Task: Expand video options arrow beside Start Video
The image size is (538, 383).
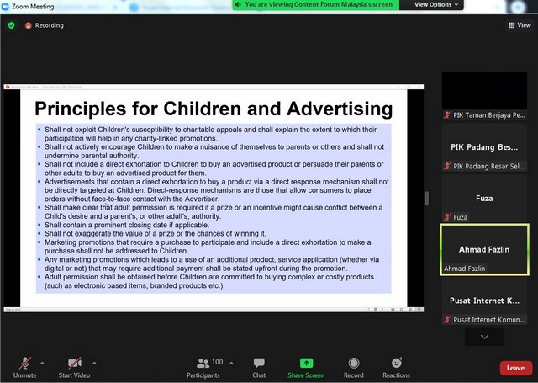Action: [94, 363]
